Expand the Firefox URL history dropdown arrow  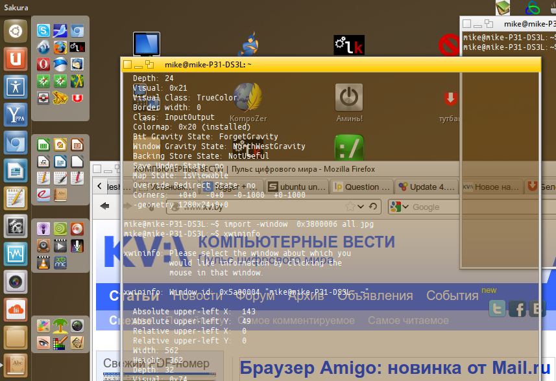pos(361,207)
